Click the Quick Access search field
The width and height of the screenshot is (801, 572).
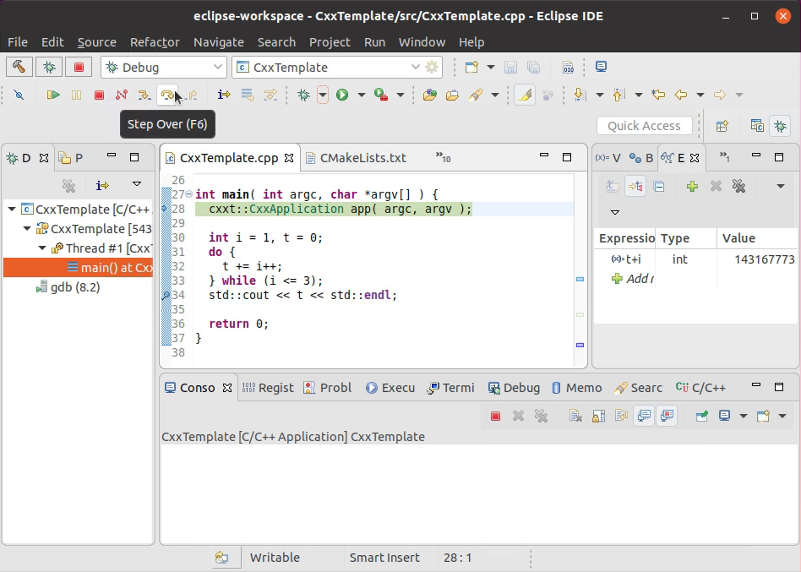645,125
